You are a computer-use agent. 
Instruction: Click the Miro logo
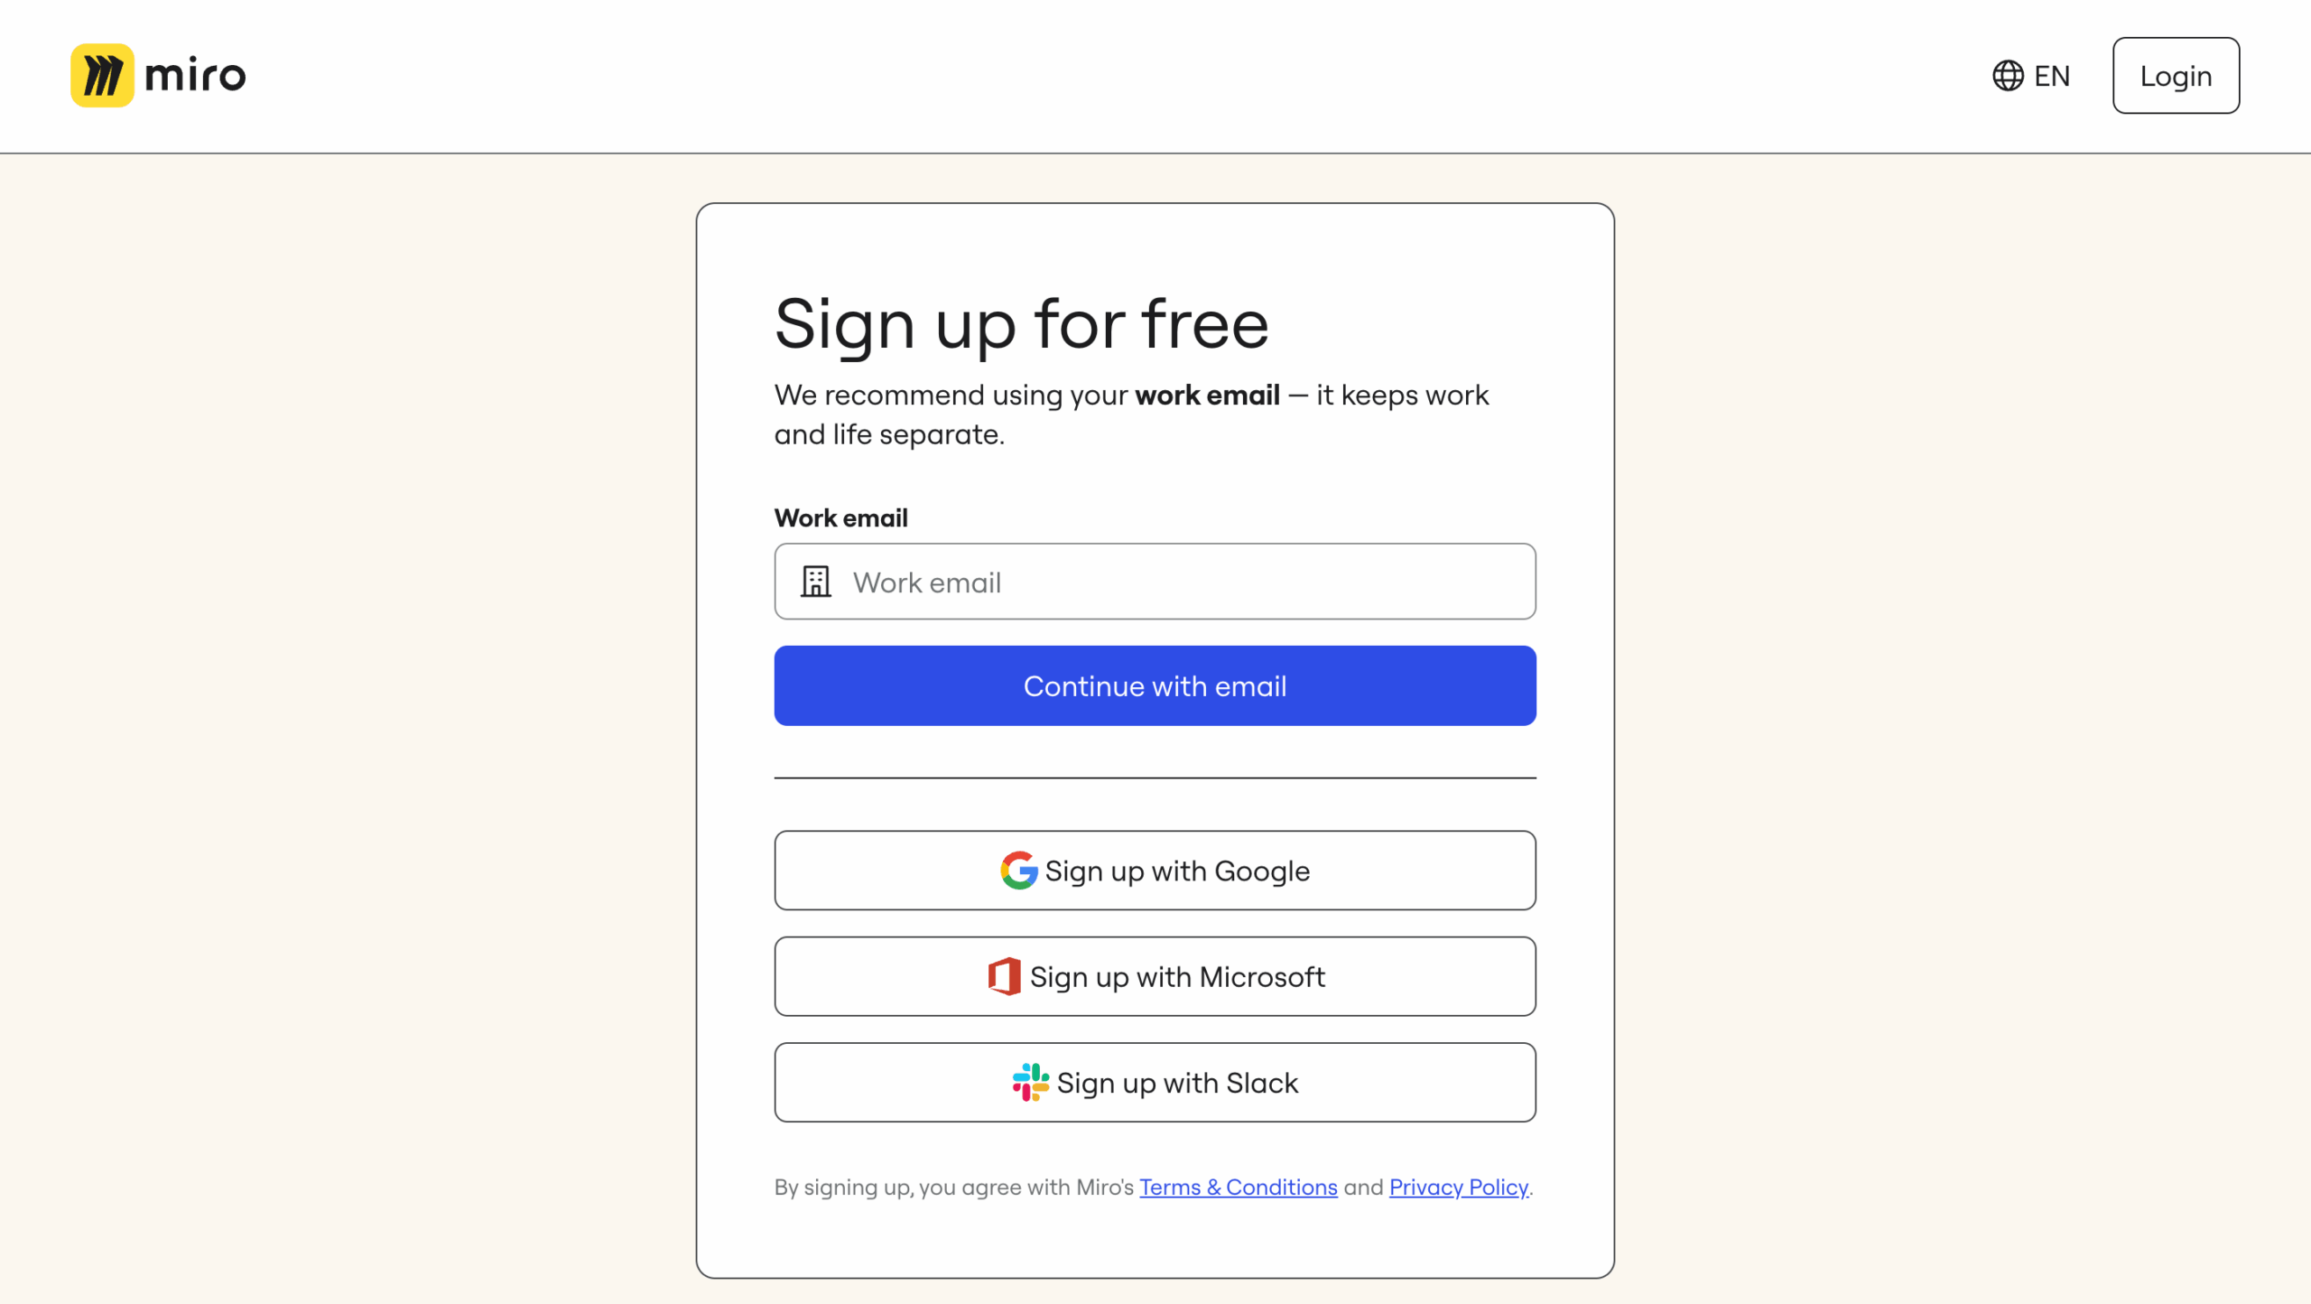pyautogui.click(x=158, y=75)
